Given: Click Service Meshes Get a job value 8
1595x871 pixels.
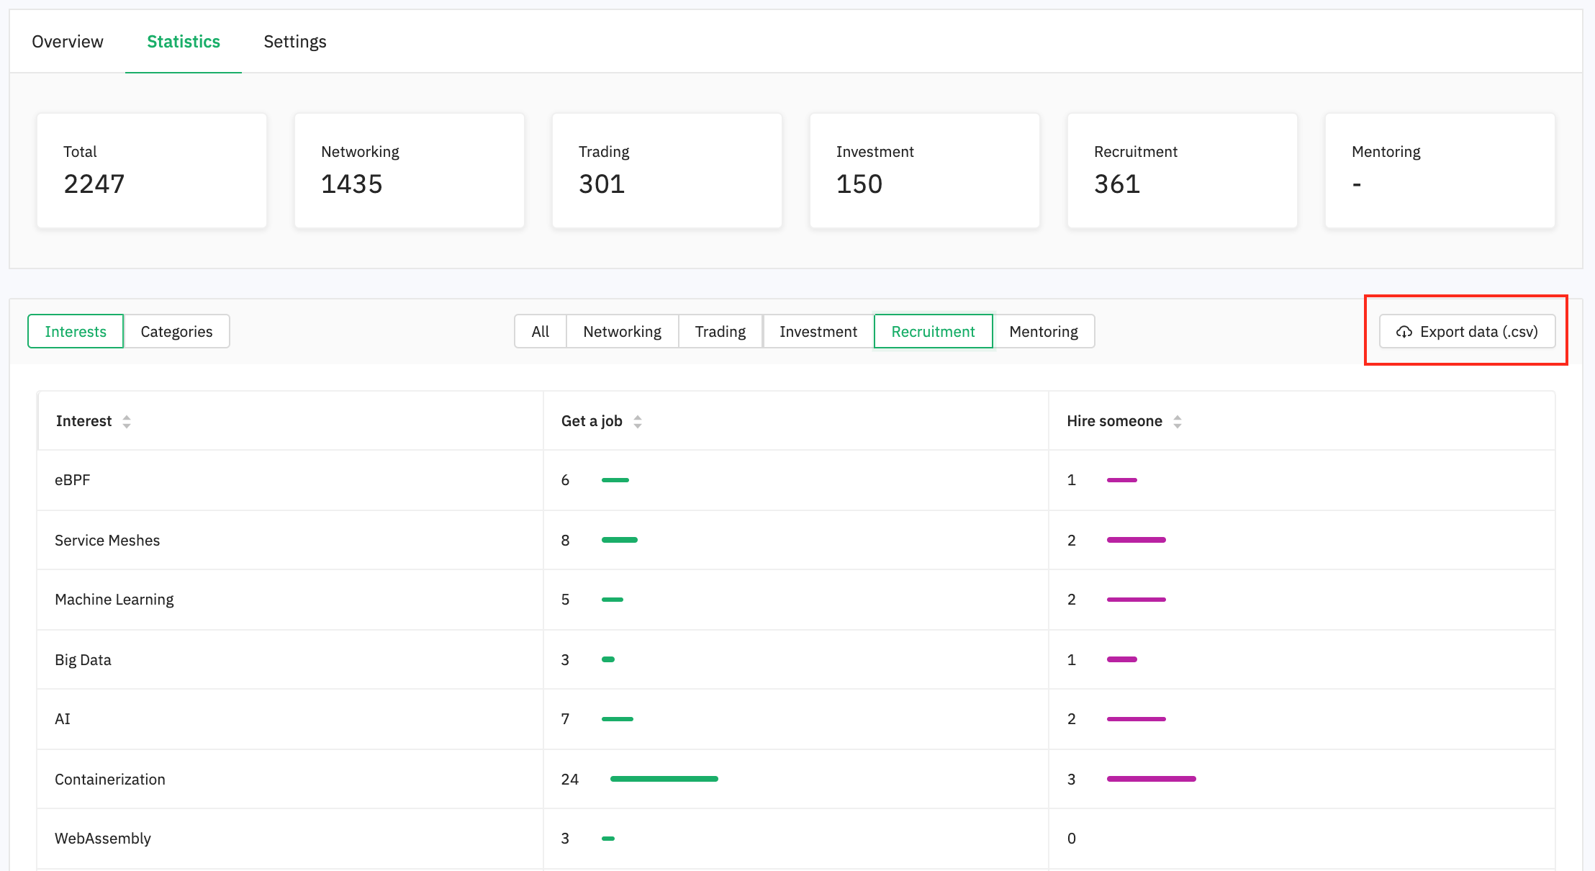Looking at the screenshot, I should coord(566,541).
